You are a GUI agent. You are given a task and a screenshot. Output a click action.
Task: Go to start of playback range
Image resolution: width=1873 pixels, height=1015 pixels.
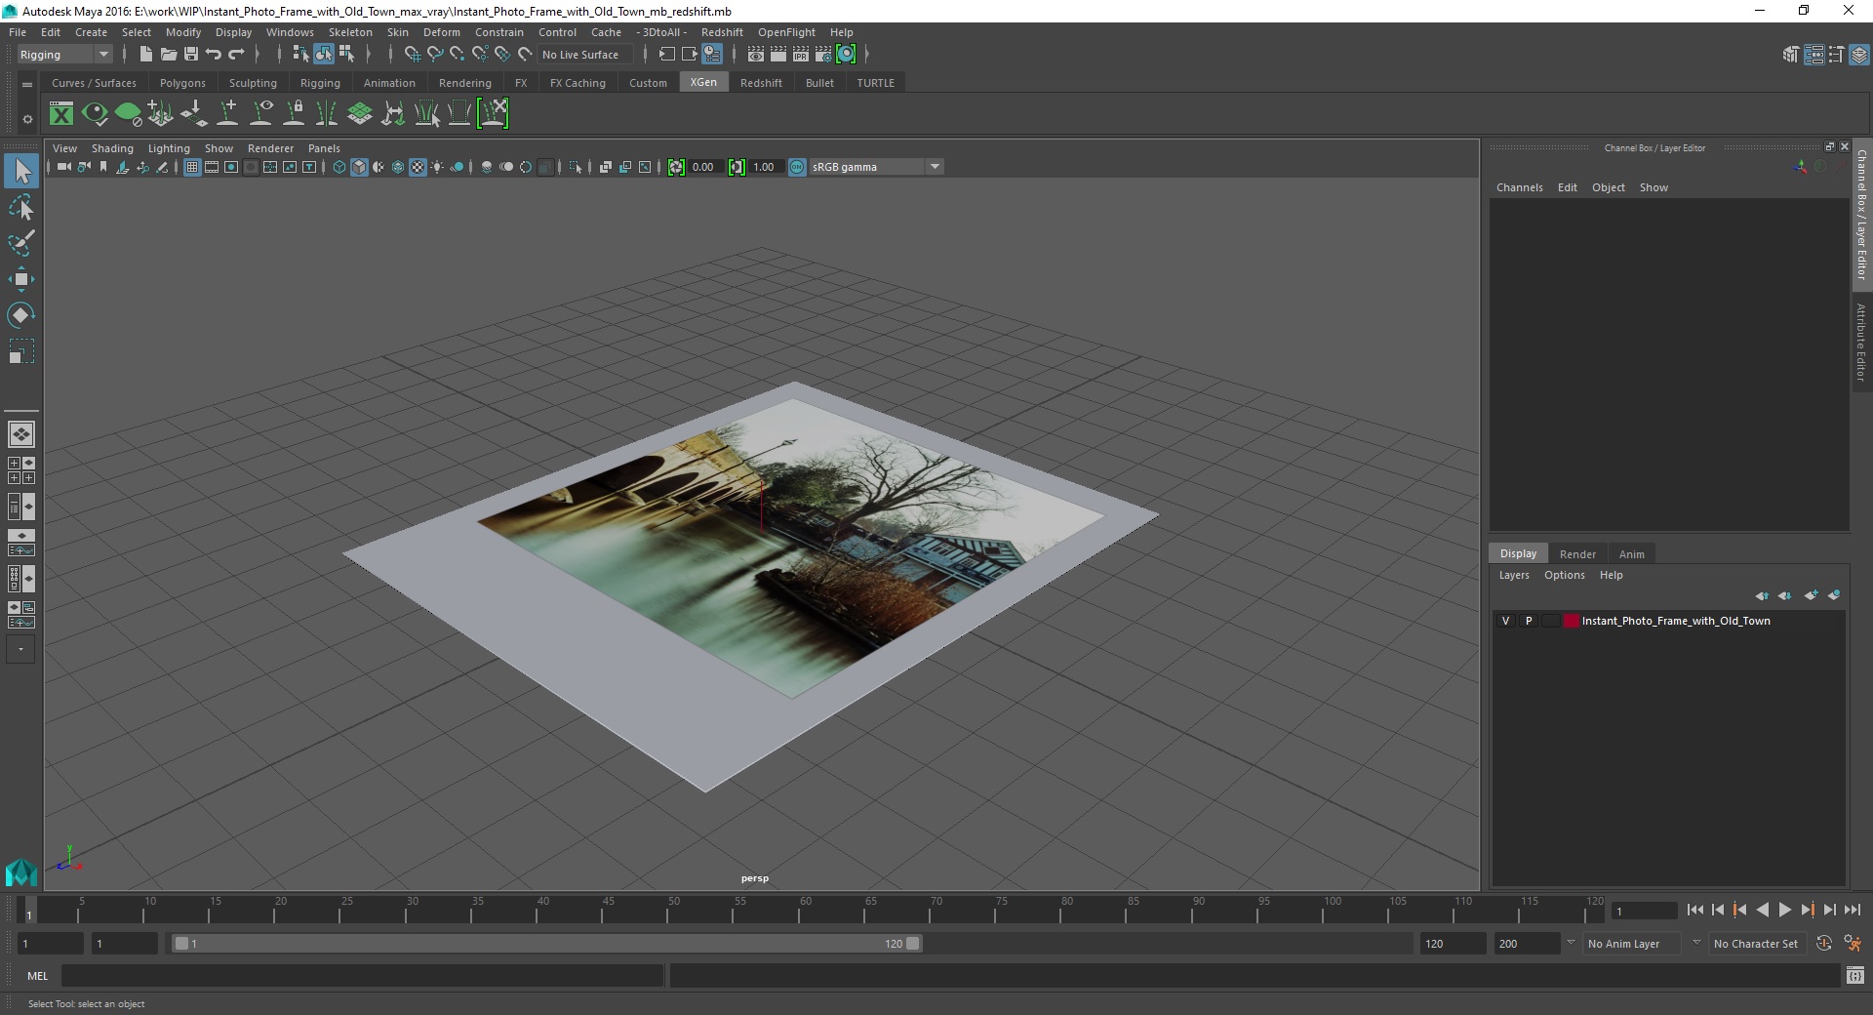(x=1694, y=910)
